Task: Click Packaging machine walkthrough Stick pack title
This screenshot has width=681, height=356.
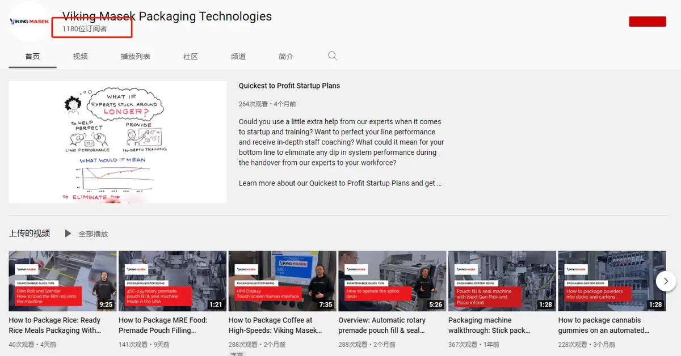Action: click(489, 325)
